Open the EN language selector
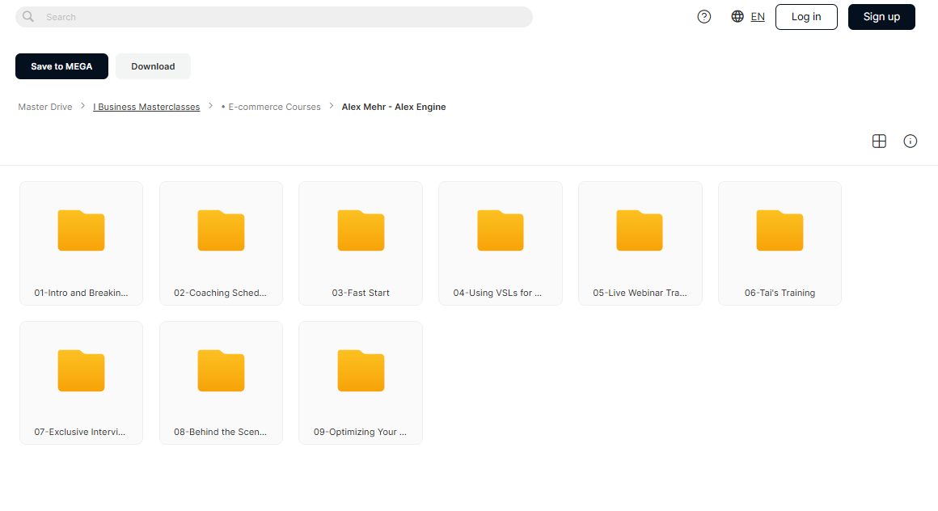938x511 pixels. coord(758,17)
